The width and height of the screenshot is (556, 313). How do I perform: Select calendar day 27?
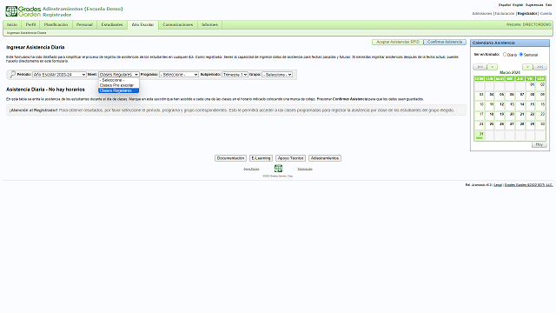pos(510,125)
